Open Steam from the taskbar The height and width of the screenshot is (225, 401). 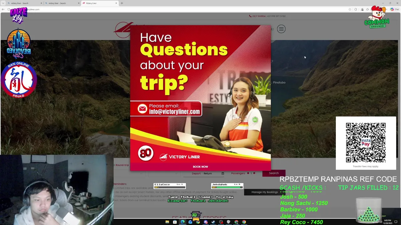pos(213,222)
